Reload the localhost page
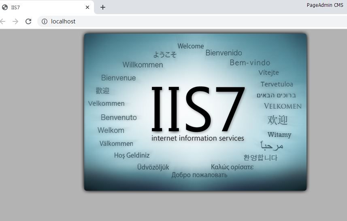Screen dimensions: 347x221 tap(28, 21)
